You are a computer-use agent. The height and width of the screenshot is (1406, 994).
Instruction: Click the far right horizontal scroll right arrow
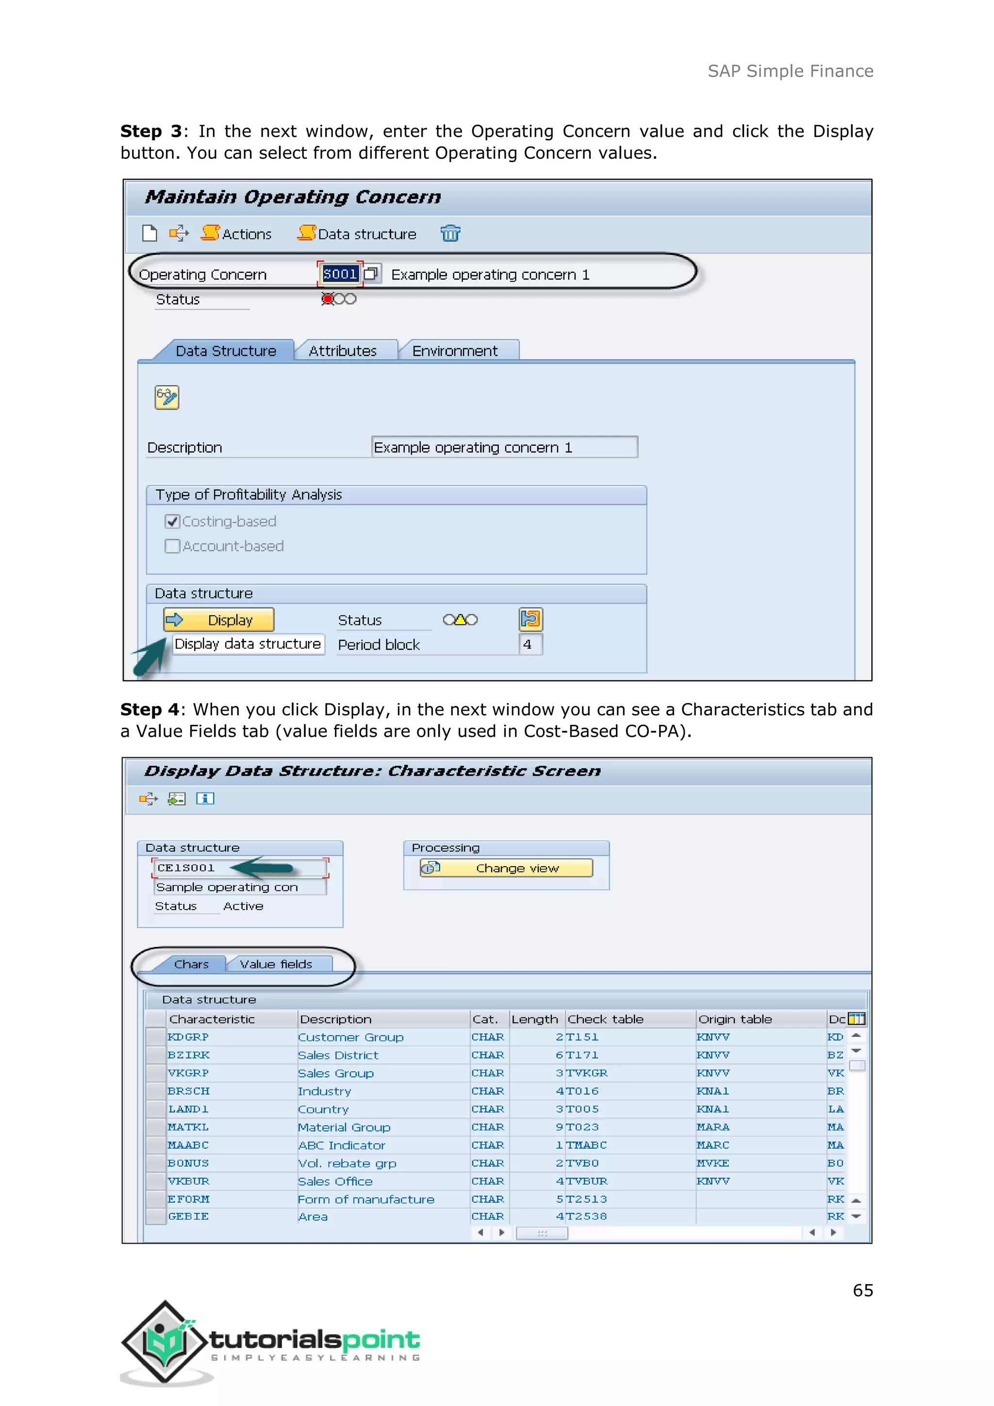click(x=834, y=1233)
